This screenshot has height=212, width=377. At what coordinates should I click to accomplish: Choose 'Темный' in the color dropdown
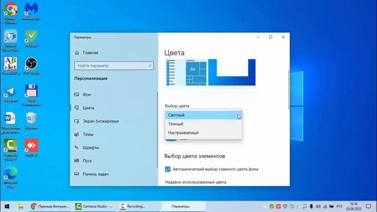point(203,124)
